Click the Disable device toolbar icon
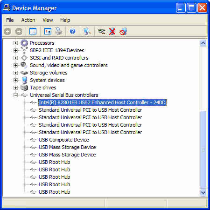210x210 pixels. pyautogui.click(x=123, y=32)
